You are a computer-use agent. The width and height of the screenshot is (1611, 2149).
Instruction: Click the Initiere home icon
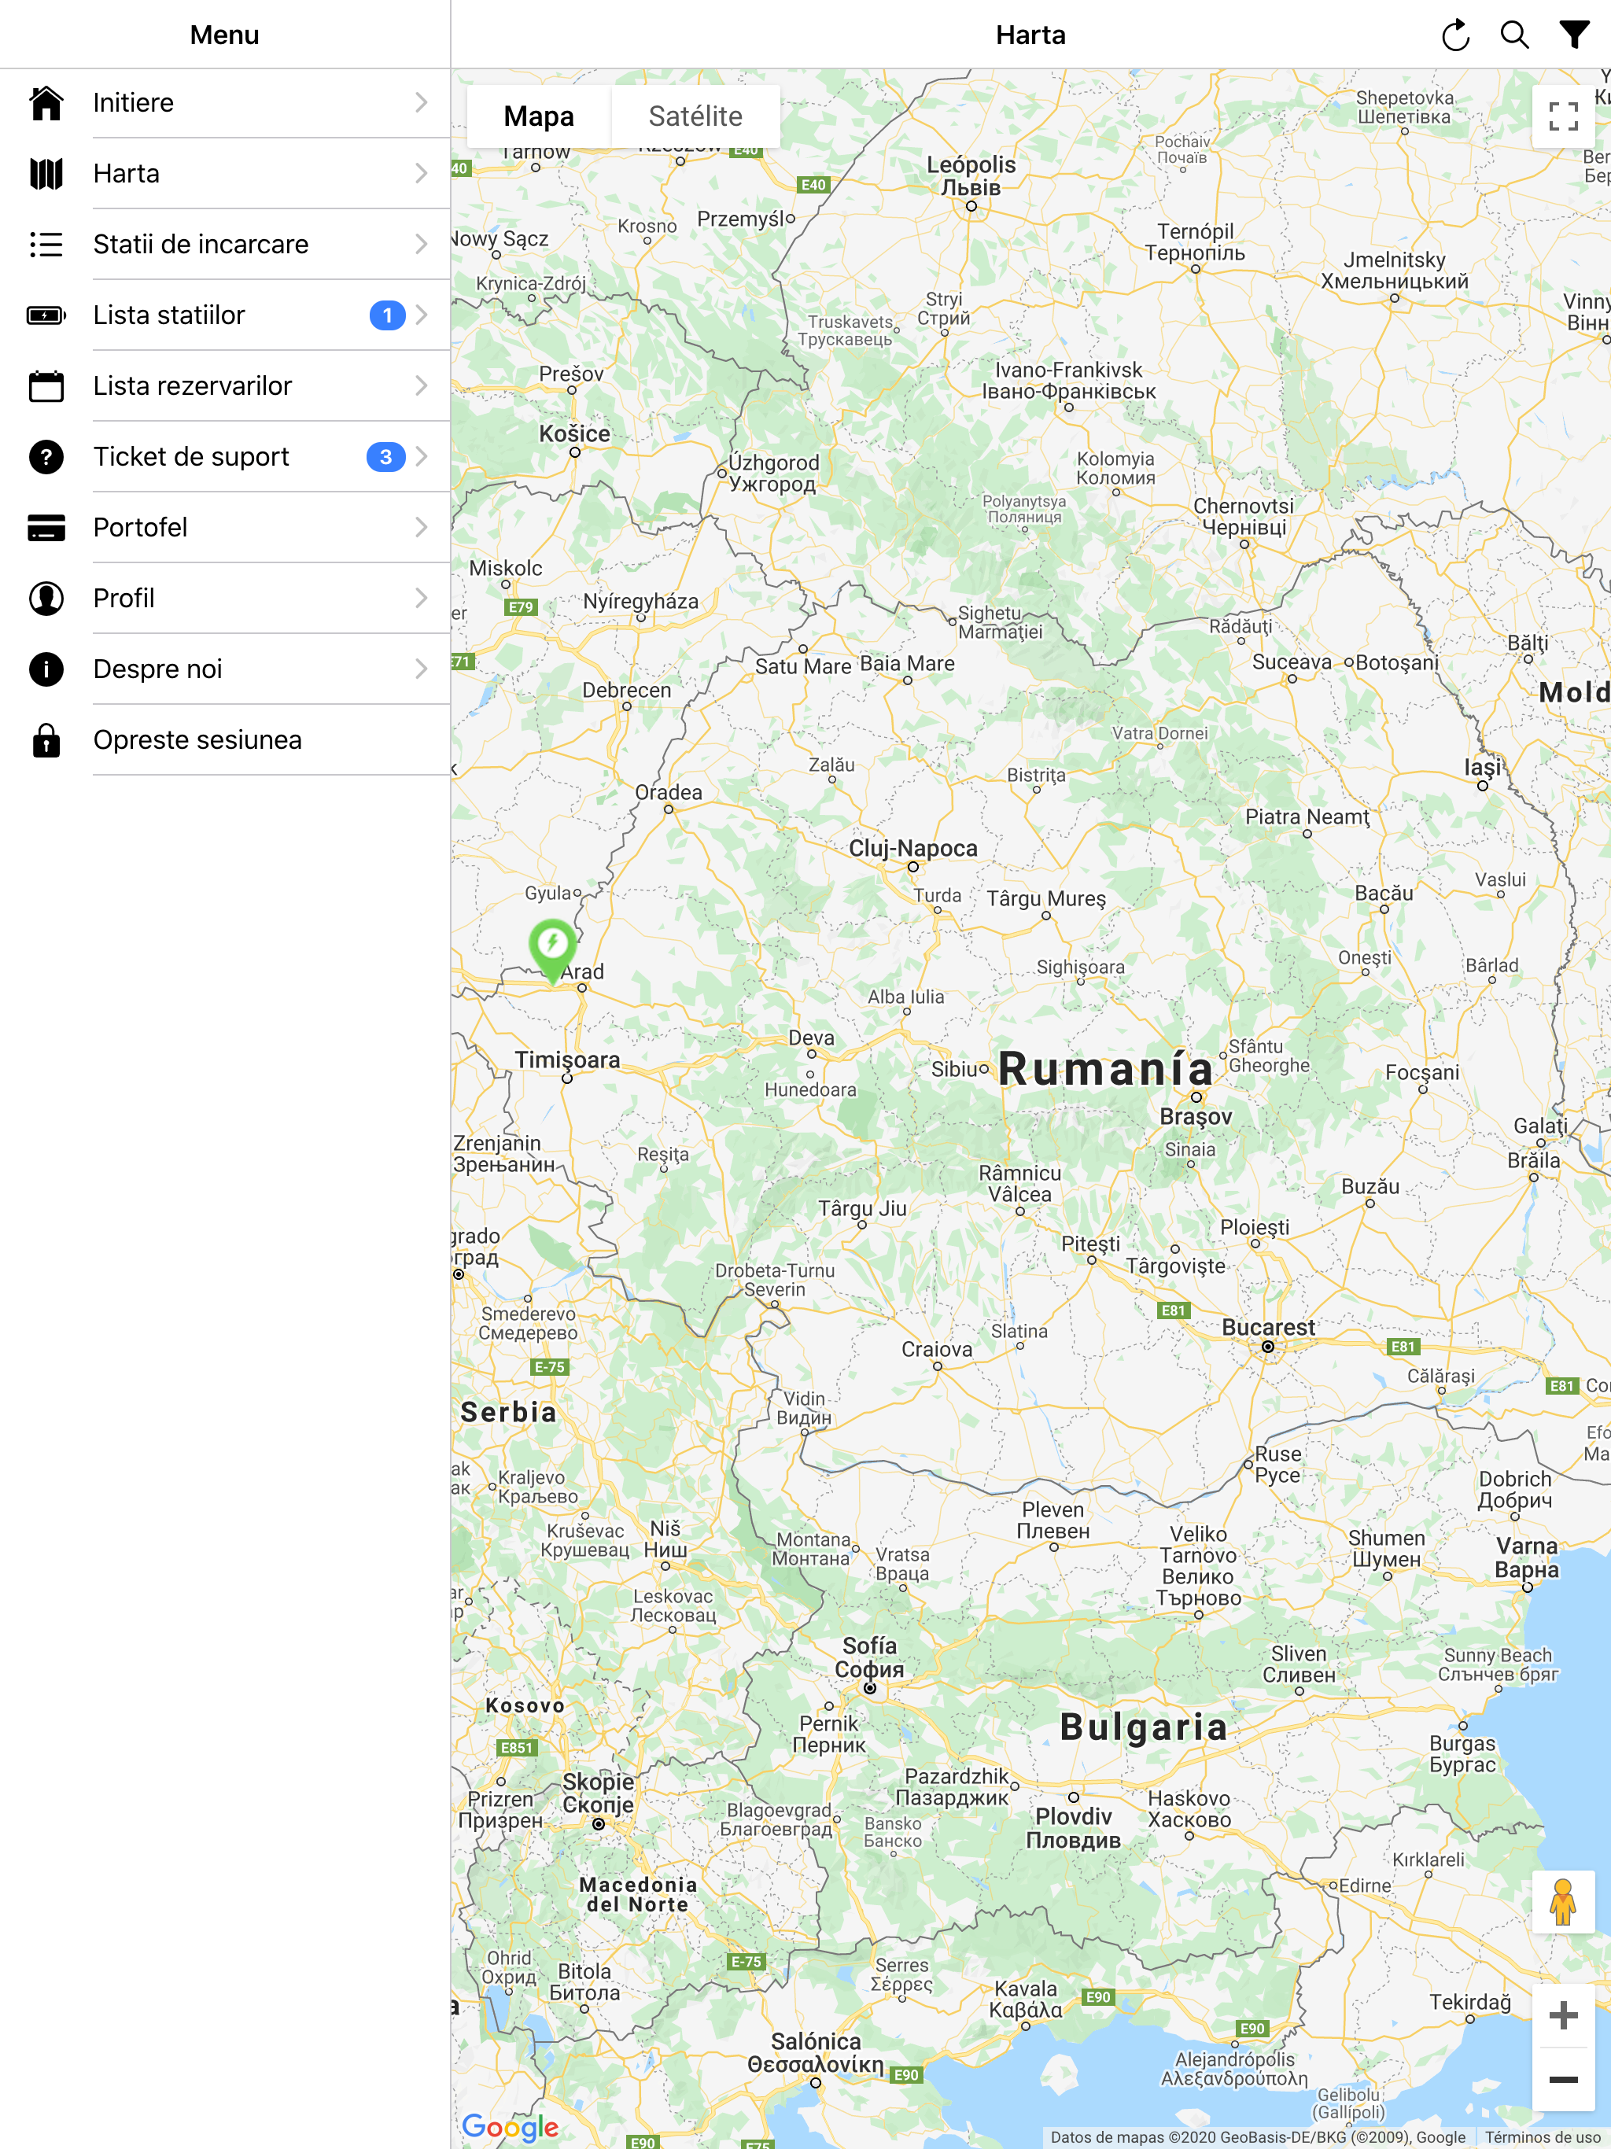click(x=46, y=103)
